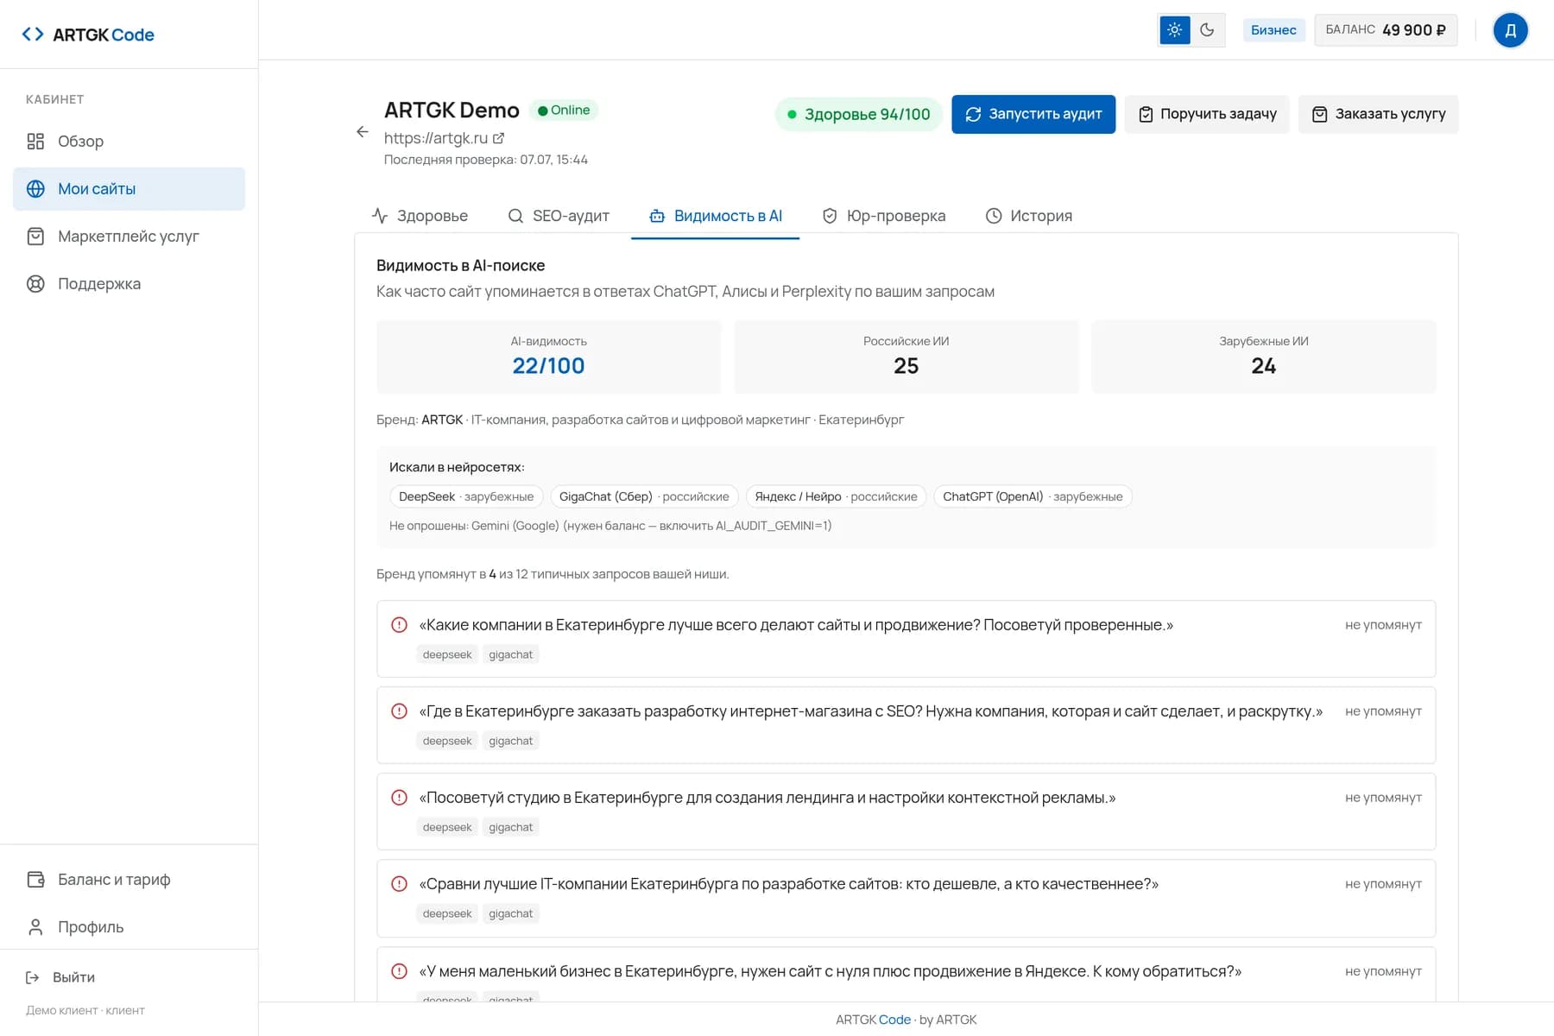Switch to light theme sun toggle
This screenshot has height=1036, width=1554.
coord(1174,30)
